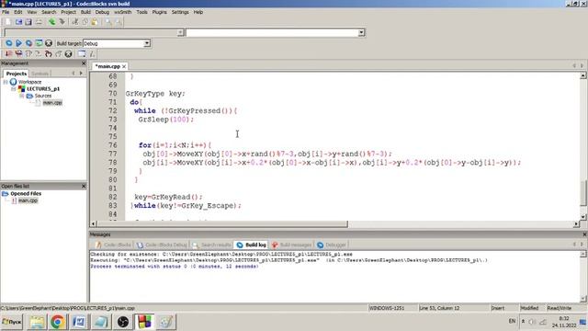The height and width of the screenshot is (331, 588).
Task: Open the Plugins menu
Action: point(159,12)
